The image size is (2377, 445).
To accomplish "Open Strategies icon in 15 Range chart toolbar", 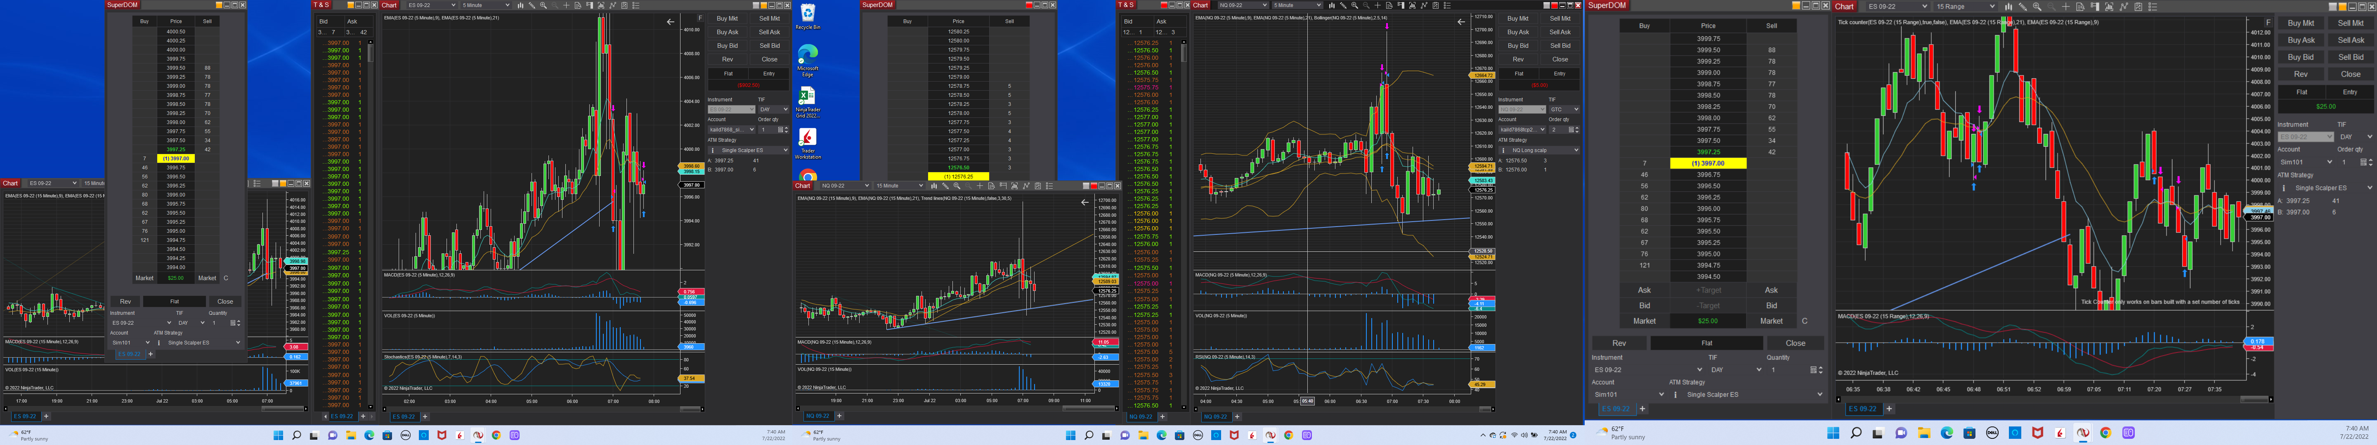I will pyautogui.click(x=2139, y=7).
